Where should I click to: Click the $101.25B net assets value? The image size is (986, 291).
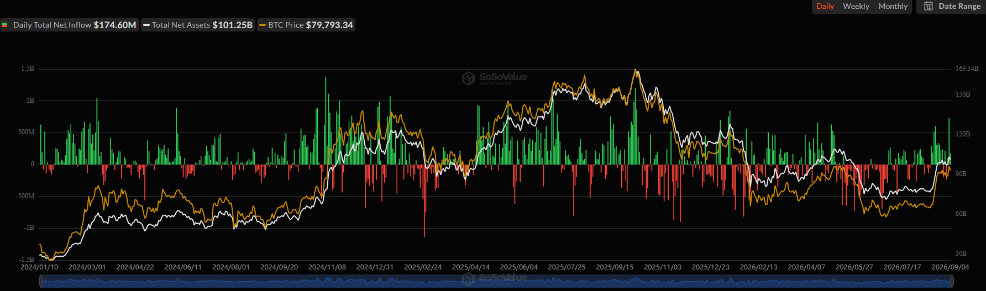tap(233, 25)
